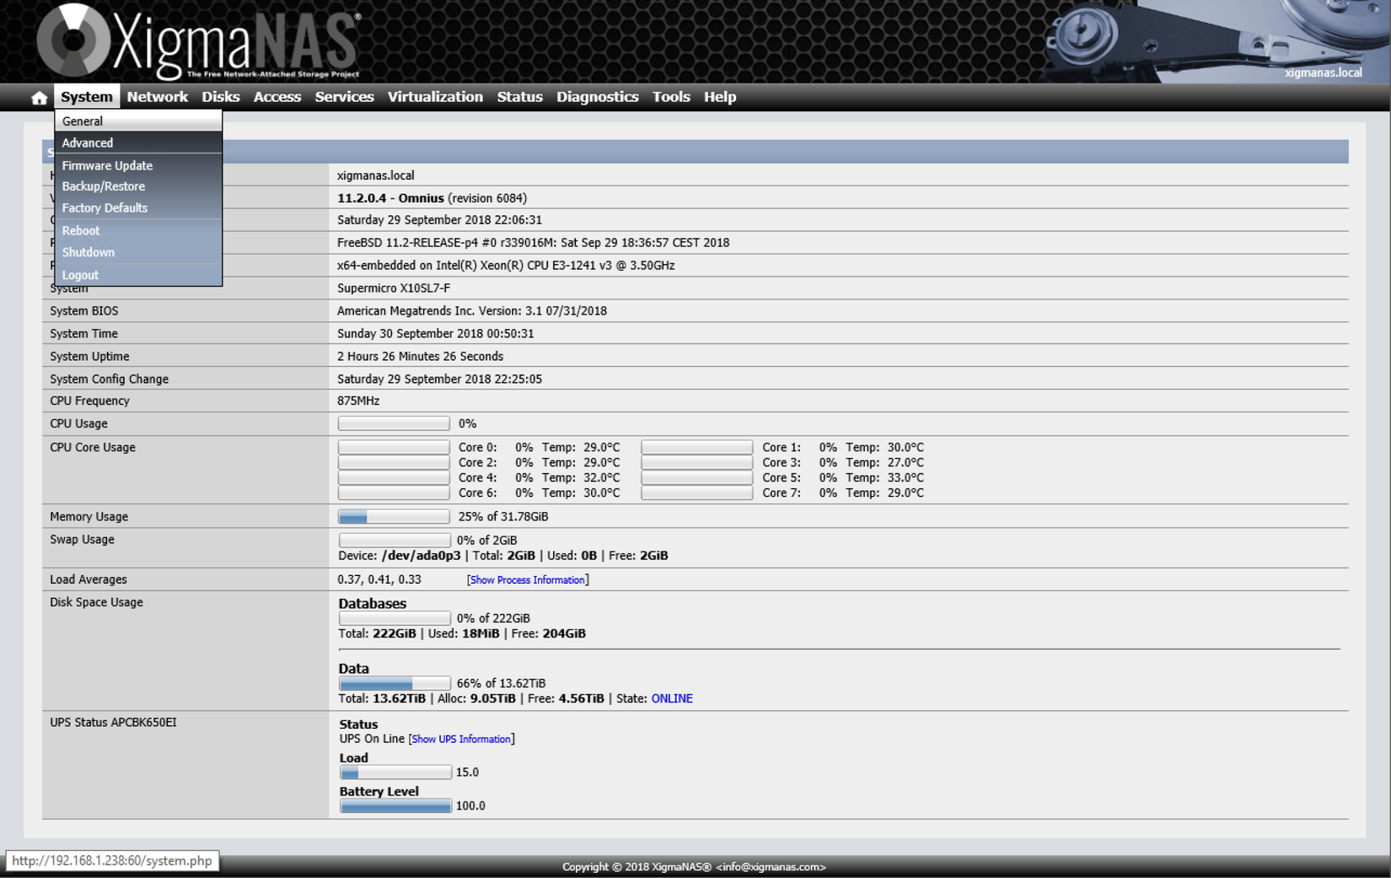Open the Network menu
1391x878 pixels.
(x=158, y=97)
